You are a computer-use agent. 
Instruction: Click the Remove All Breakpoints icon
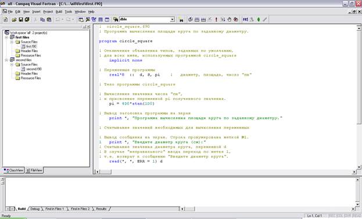point(236,20)
